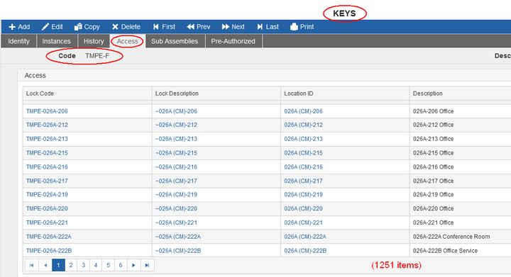Go to page 2 in pager
The height and width of the screenshot is (277, 511).
coord(71,265)
